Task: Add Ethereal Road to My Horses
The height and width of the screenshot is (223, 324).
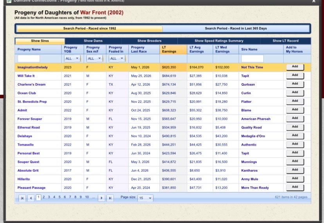Action: (295, 128)
